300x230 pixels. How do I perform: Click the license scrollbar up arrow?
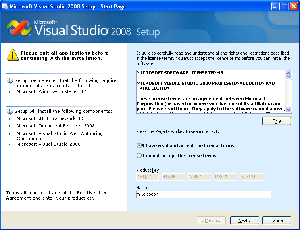point(288,73)
